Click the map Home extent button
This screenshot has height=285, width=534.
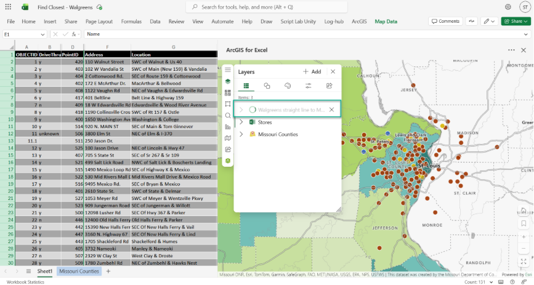524,210
